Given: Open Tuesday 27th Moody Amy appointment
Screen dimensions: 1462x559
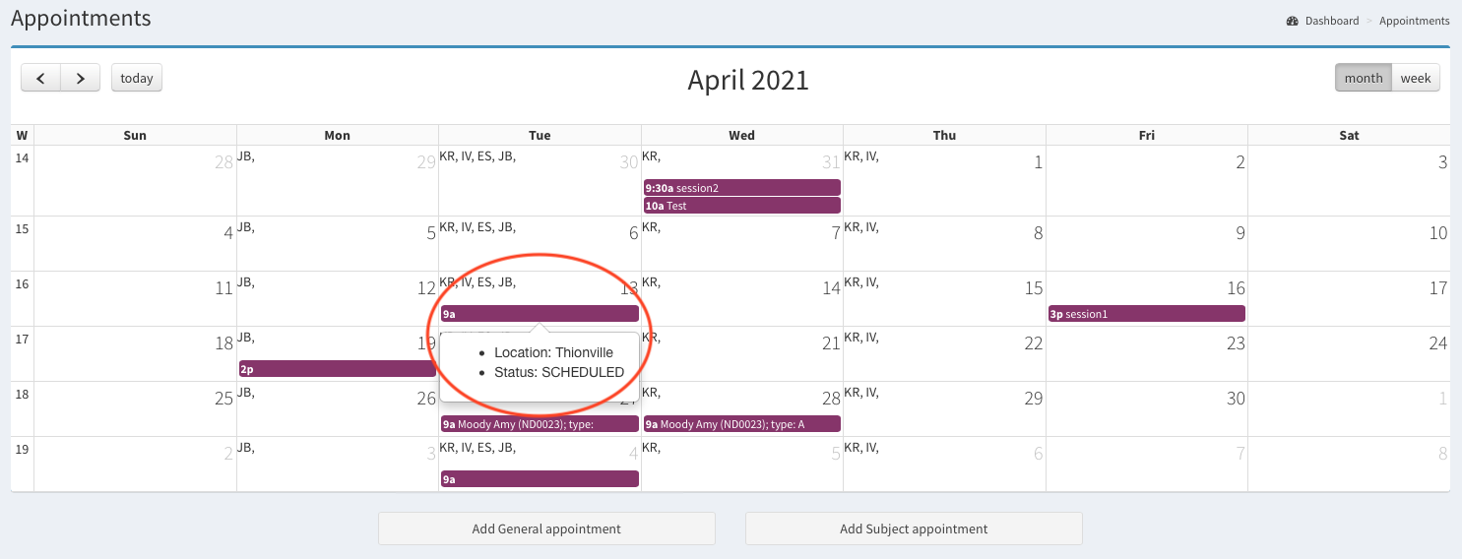Looking at the screenshot, I should coord(540,424).
